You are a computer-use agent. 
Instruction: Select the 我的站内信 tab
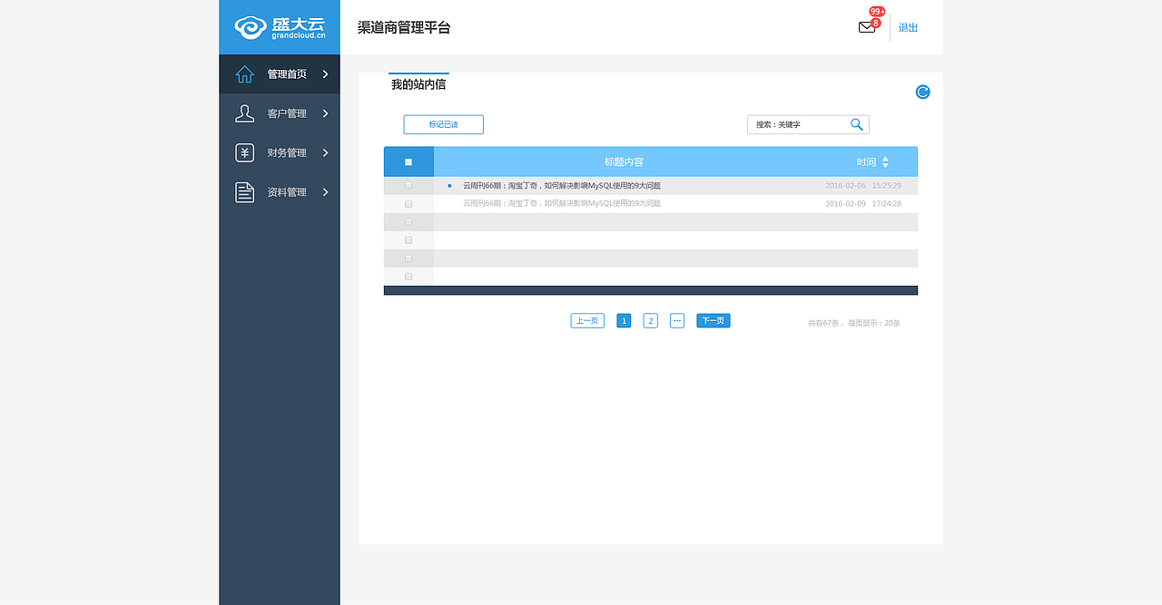coord(419,84)
